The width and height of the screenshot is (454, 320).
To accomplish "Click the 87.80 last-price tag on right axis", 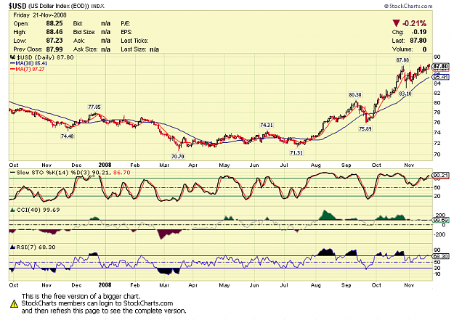I will [x=441, y=66].
